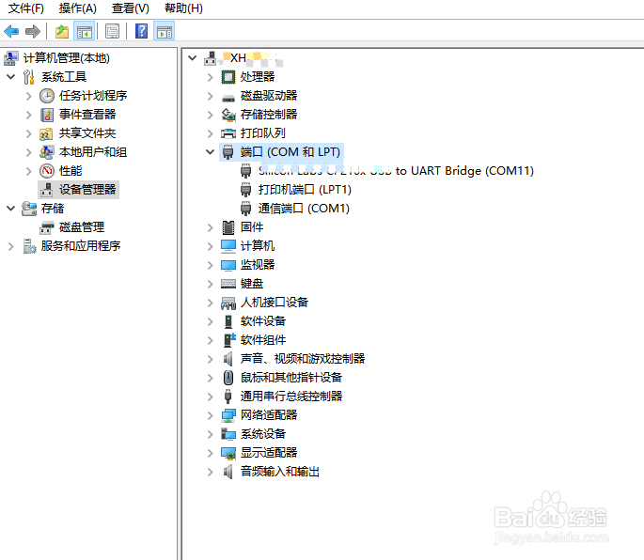Select 计算机管理(本地) root item
Screen dimensions: 644x560
[66, 58]
